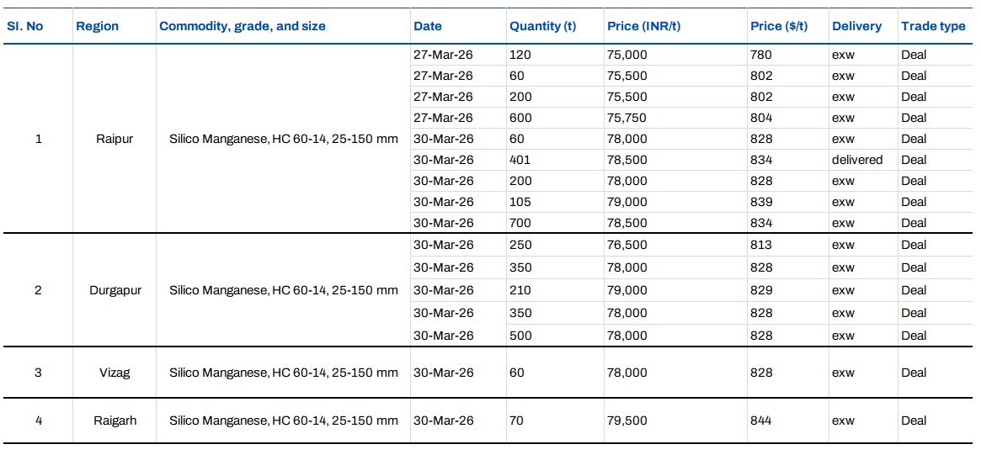Click the 76,500 price in Durgapur rows
Viewport: 981px width, 455px height.
(x=626, y=245)
